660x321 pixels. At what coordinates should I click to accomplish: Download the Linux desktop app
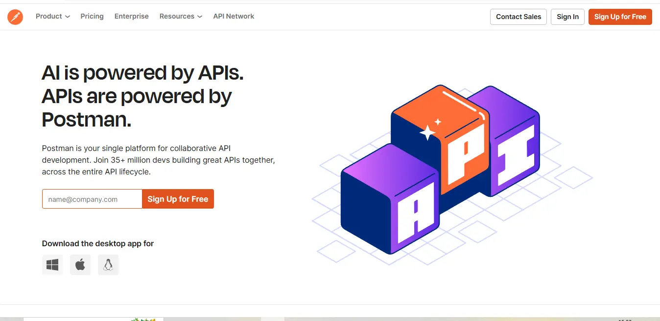108,265
